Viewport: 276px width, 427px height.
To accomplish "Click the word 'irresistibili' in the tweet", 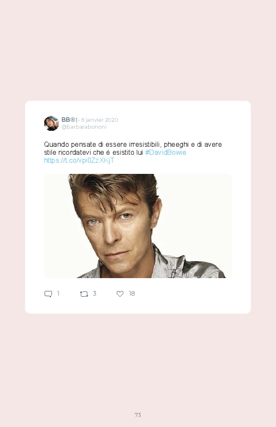I will pyautogui.click(x=145, y=144).
